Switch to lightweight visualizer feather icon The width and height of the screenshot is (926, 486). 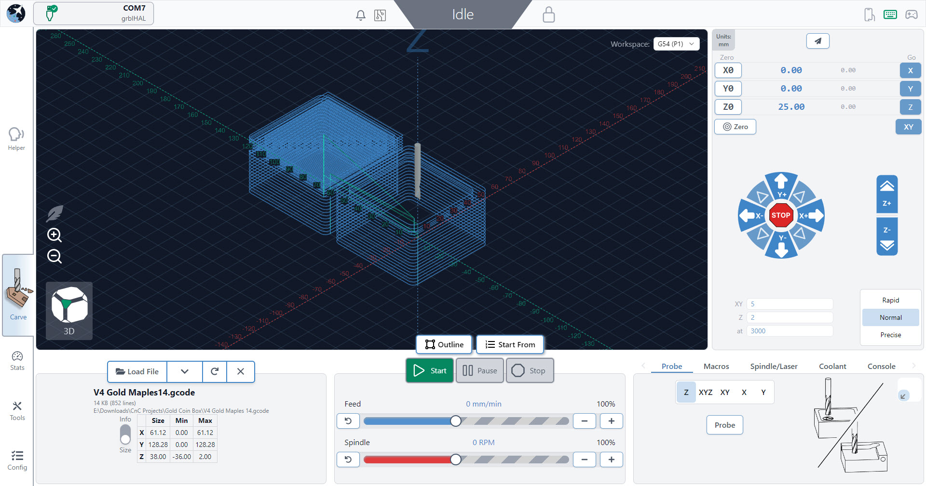[54, 213]
